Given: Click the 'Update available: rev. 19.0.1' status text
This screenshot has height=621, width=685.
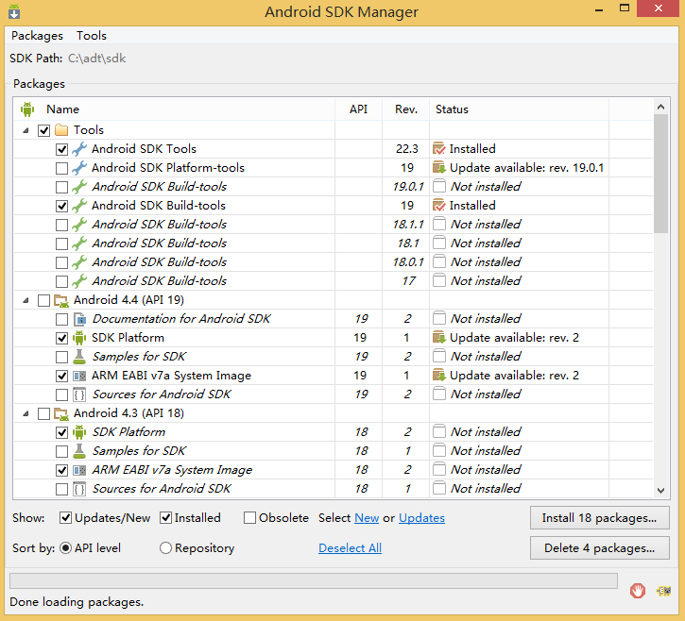Looking at the screenshot, I should (x=527, y=168).
